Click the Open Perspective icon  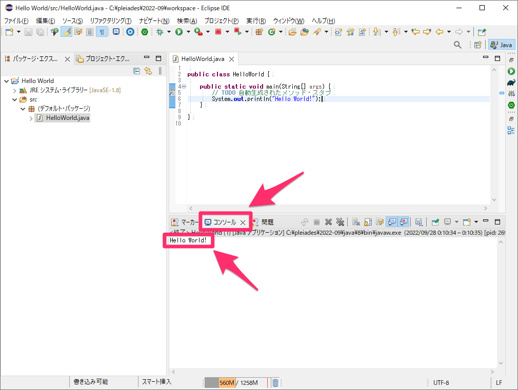pos(477,45)
